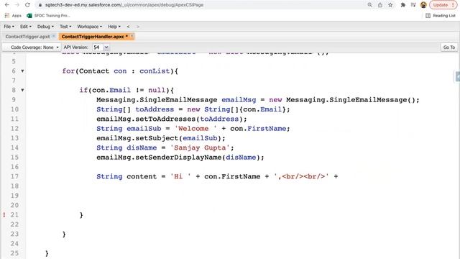Click the browser address bar URL

(x=124, y=5)
